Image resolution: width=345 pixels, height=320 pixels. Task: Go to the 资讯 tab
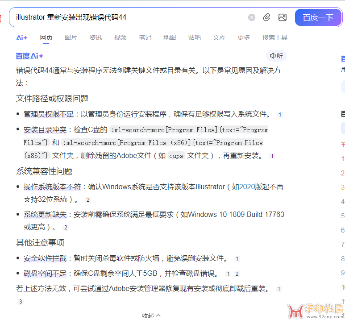pos(96,37)
